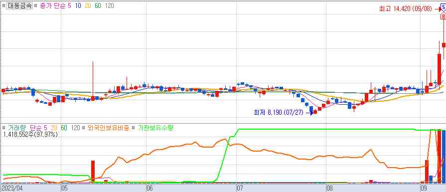This screenshot has width=446, height=192.
Task: Click the 1,418,552주(97.97%) volume value
Action: (31, 135)
